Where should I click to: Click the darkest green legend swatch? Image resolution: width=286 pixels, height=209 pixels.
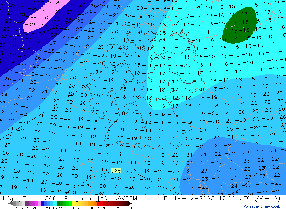tap(58, 204)
